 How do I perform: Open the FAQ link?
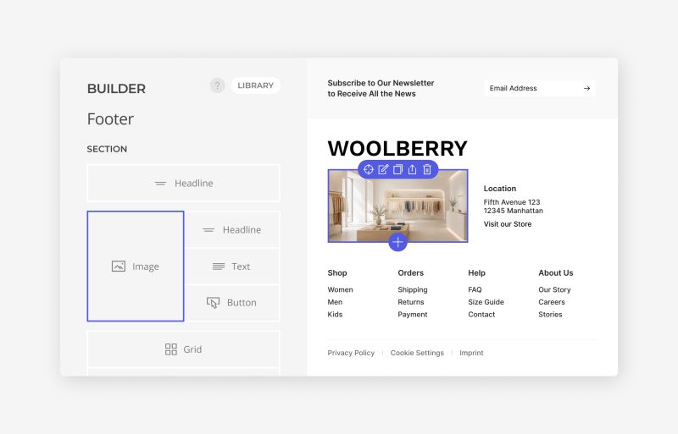475,290
